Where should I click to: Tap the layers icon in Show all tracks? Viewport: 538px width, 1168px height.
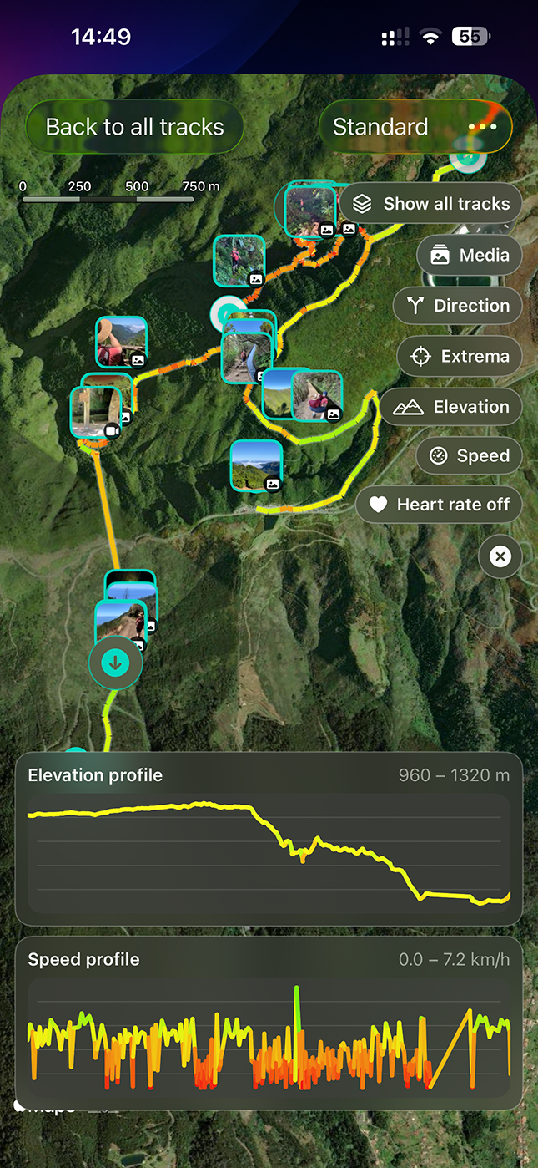point(362,204)
